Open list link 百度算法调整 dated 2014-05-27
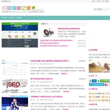This screenshot has width=110, height=110. click(x=57, y=41)
